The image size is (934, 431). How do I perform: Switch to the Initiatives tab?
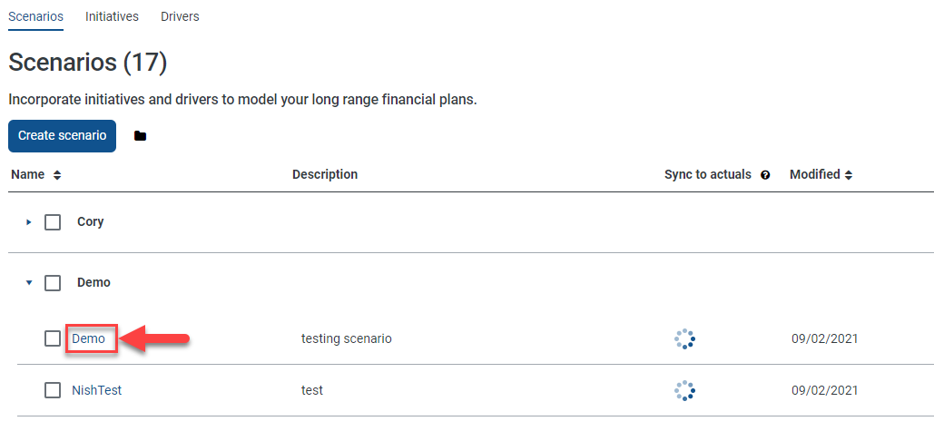click(112, 16)
